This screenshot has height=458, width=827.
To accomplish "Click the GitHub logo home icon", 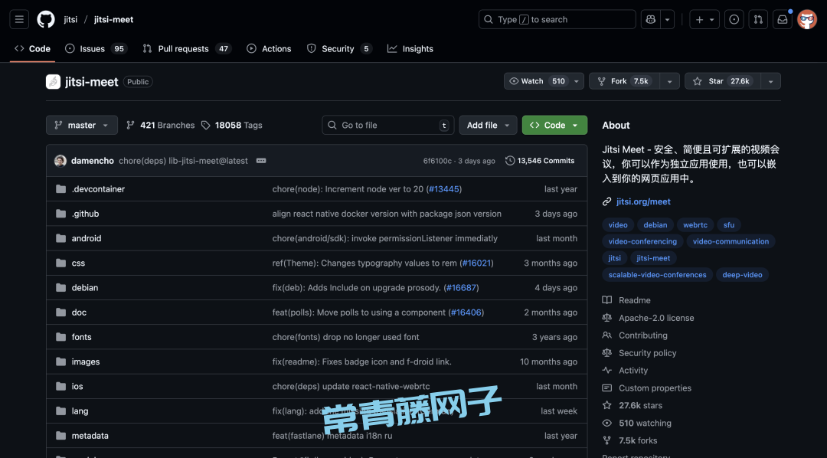I will (46, 19).
